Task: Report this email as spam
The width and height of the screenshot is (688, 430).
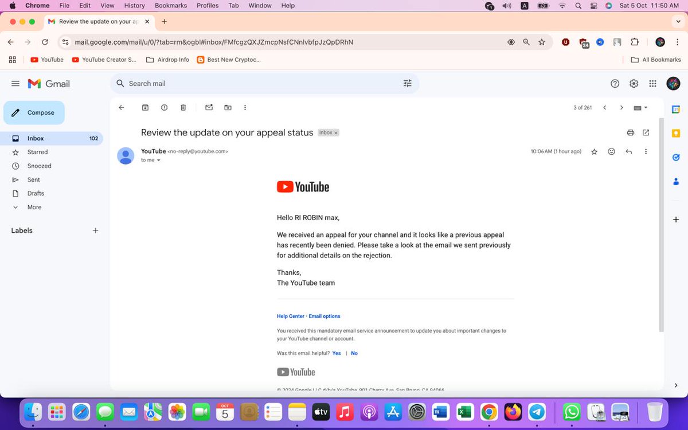Action: (x=165, y=108)
